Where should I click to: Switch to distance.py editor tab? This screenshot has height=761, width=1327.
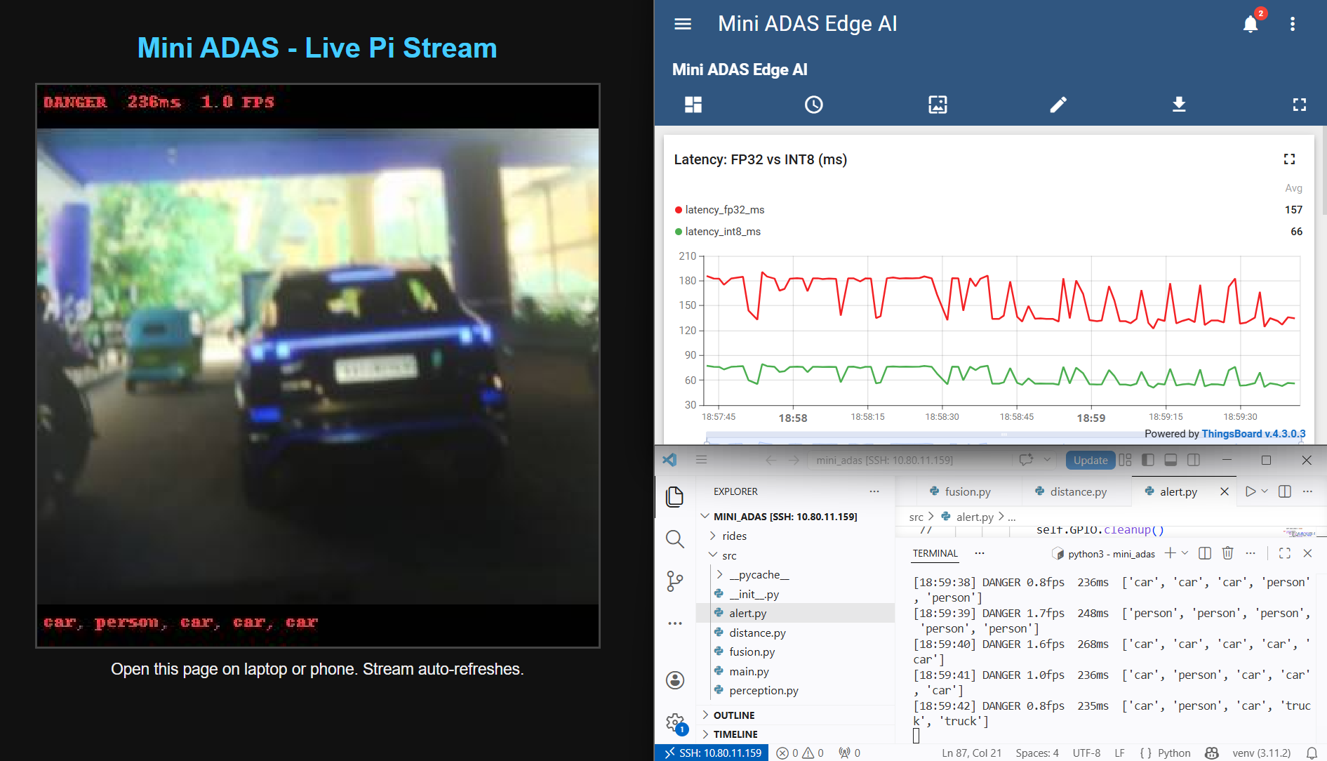[1077, 491]
